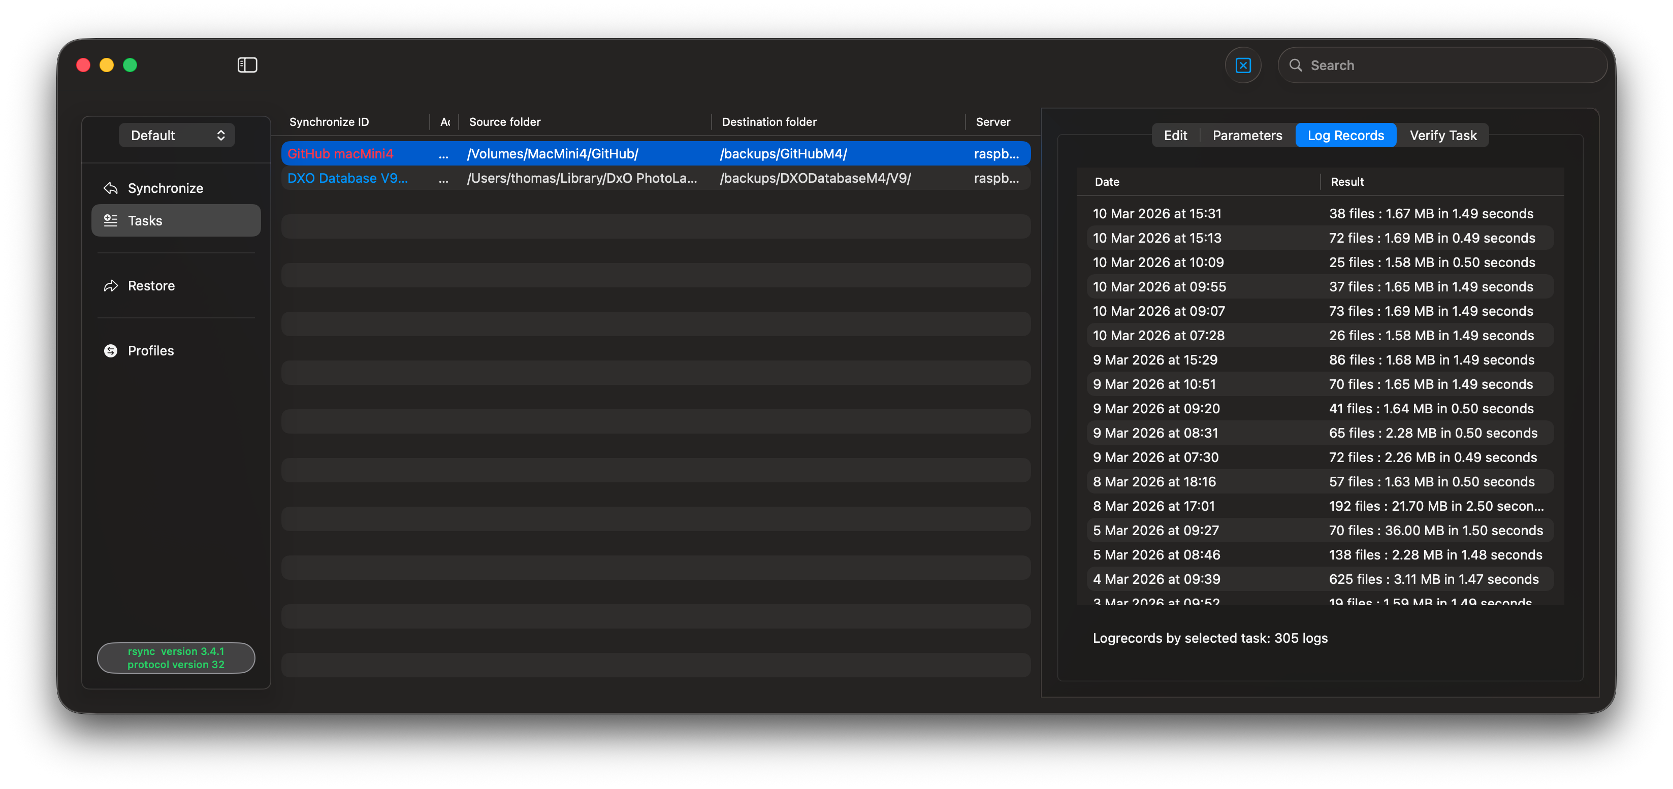The width and height of the screenshot is (1673, 789).
Task: Click the green full-screen window button
Action: 130,65
